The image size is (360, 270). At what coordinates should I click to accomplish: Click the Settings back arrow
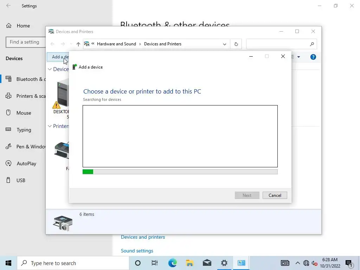(8, 6)
